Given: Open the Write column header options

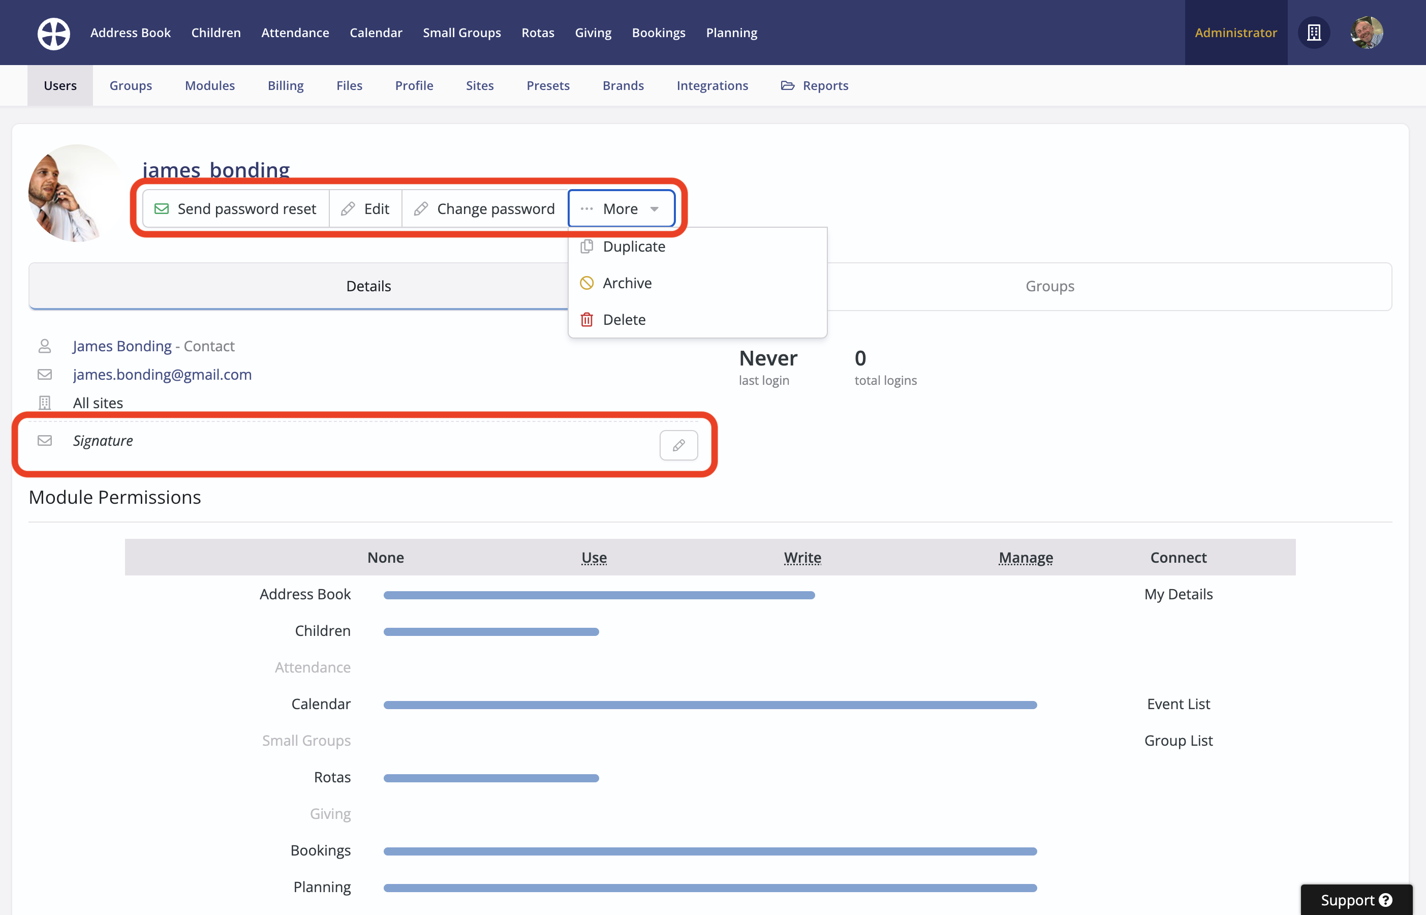Looking at the screenshot, I should pyautogui.click(x=802, y=557).
